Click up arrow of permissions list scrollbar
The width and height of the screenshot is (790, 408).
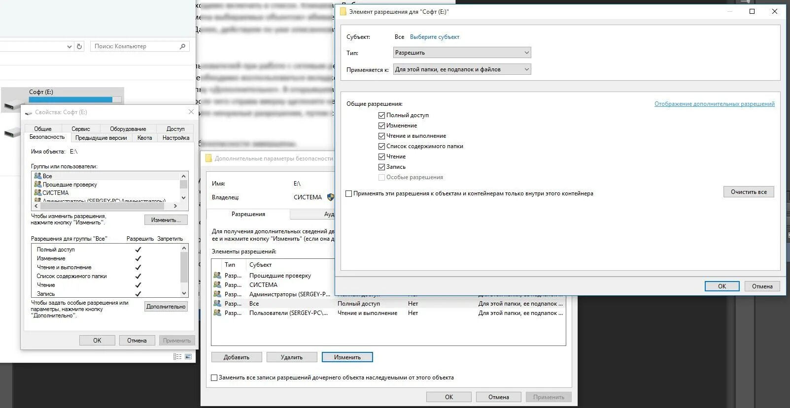(184, 248)
